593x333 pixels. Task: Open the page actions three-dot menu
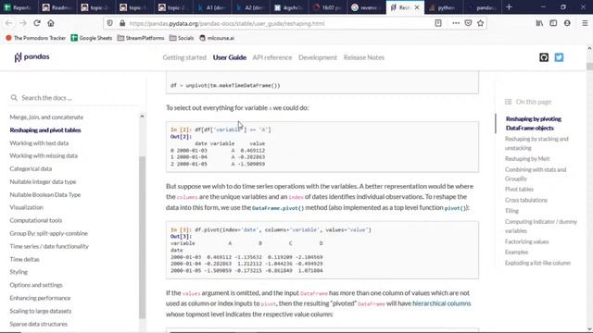(x=456, y=23)
